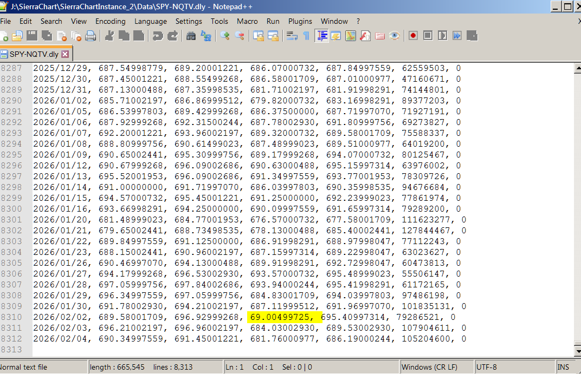581x374 pixels.
Task: Click the vertical scrollbar down arrow
Action: (x=578, y=351)
